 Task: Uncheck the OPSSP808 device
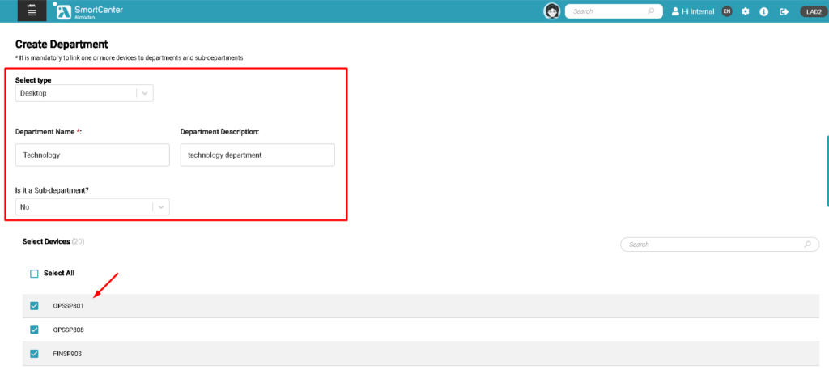click(x=34, y=330)
